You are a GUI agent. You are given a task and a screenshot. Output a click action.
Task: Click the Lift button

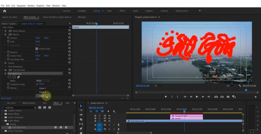pyautogui.click(x=216, y=97)
